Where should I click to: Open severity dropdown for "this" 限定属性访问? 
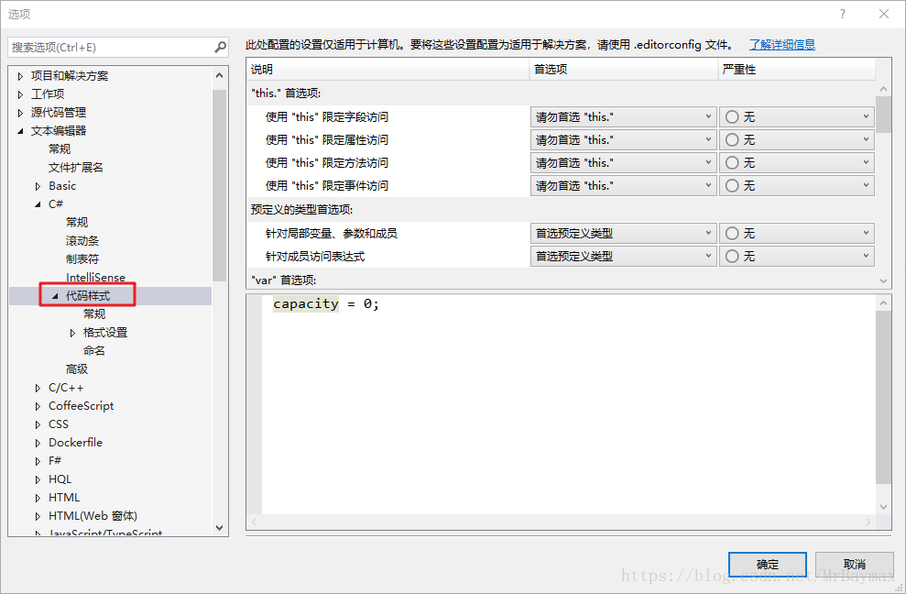pos(797,140)
